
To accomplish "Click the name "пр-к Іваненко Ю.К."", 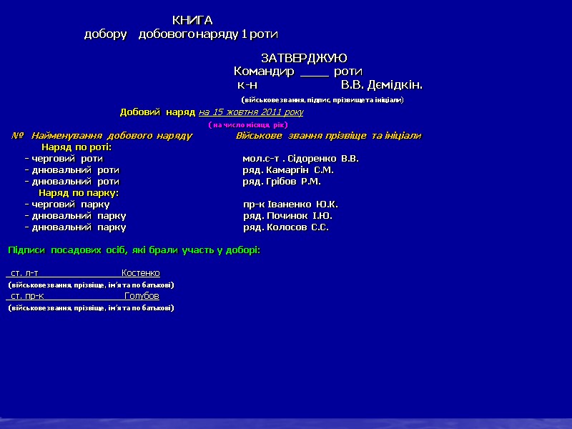I will (x=290, y=204).
